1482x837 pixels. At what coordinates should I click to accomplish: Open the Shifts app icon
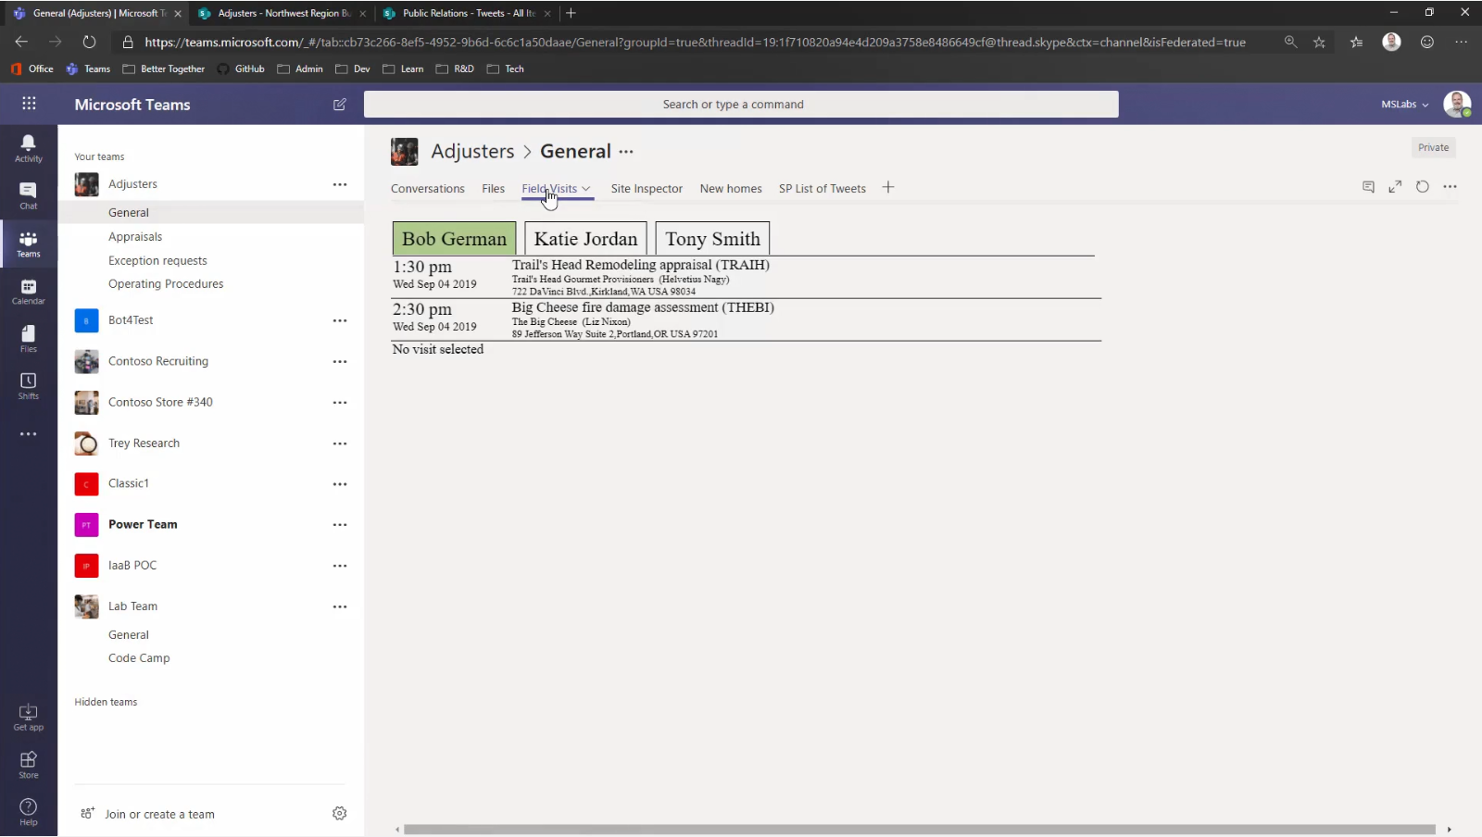29,386
